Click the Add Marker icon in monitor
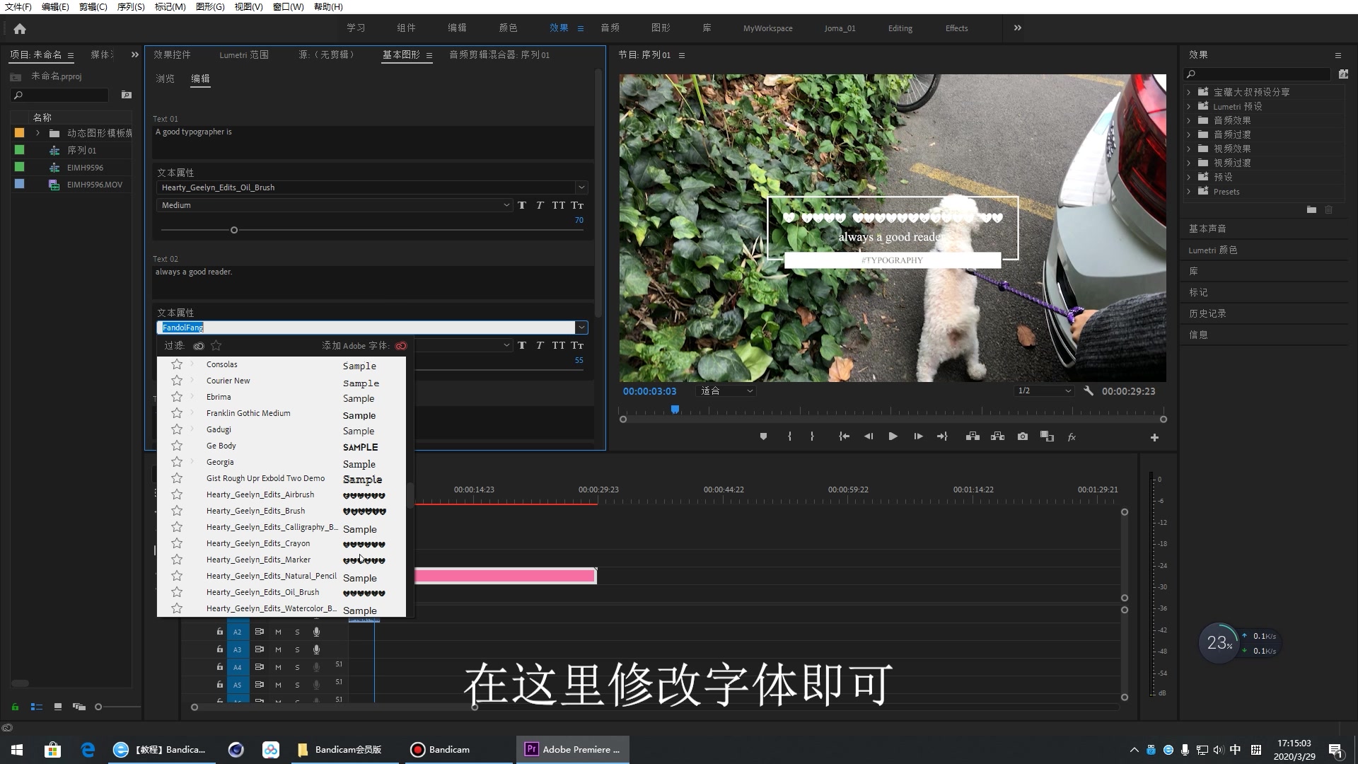The height and width of the screenshot is (764, 1358). (763, 437)
